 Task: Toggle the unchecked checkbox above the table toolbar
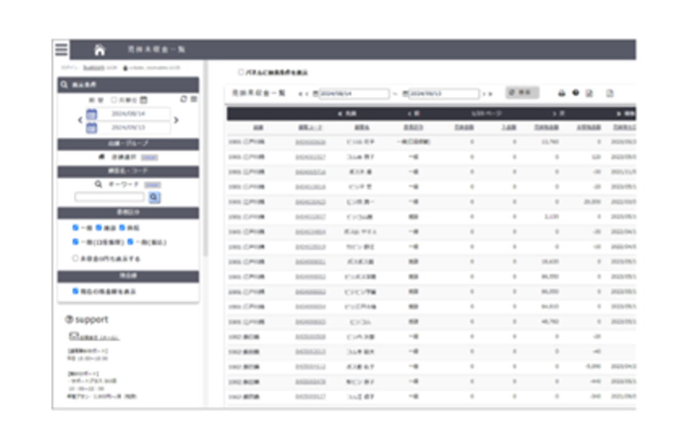click(x=241, y=72)
